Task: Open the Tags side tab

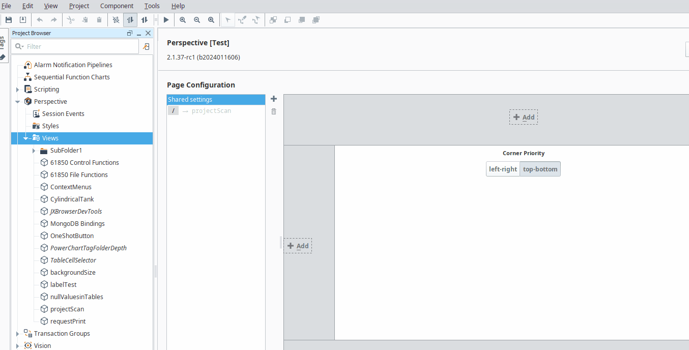Action: tap(4, 46)
